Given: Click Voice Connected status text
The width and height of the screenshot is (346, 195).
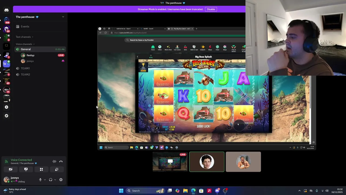Looking at the screenshot, I should (21, 160).
